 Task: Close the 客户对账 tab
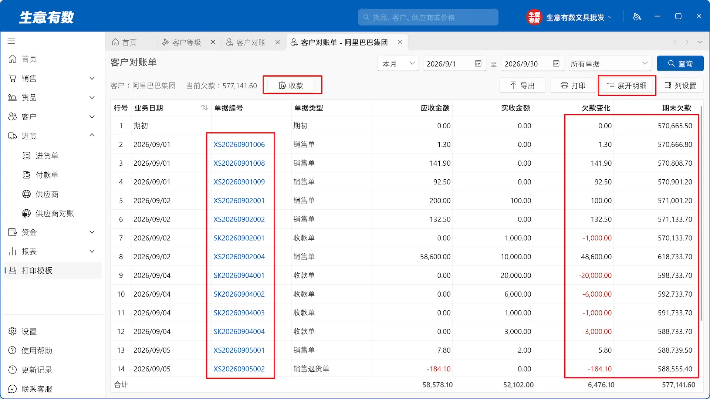pos(277,43)
